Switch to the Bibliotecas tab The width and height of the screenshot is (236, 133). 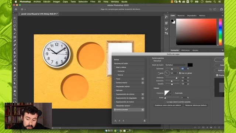tap(185, 50)
